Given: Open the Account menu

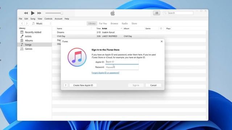Looking at the screenshot, I should click(x=58, y=19).
